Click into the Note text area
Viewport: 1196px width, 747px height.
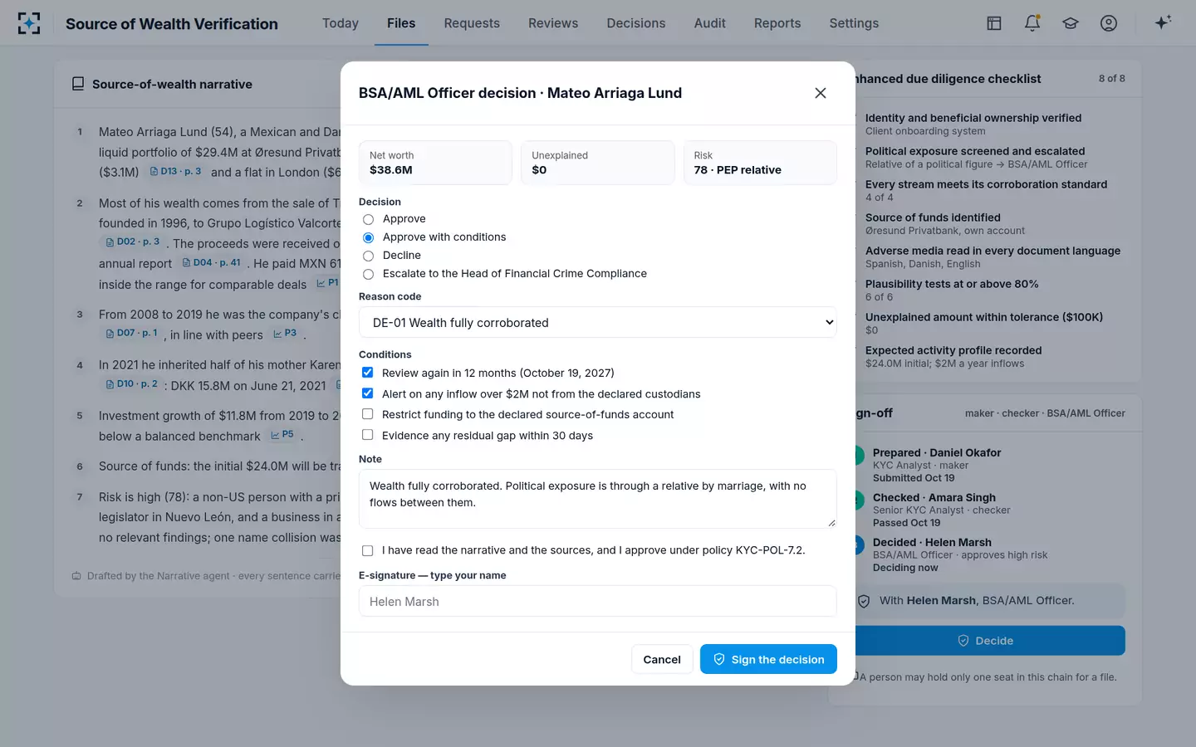pos(598,499)
